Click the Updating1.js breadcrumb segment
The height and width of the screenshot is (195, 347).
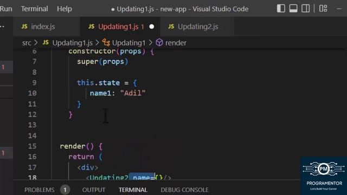[72, 43]
